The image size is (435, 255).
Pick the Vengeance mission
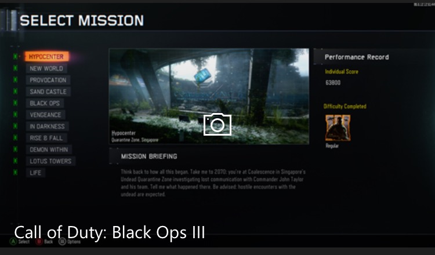pos(45,115)
